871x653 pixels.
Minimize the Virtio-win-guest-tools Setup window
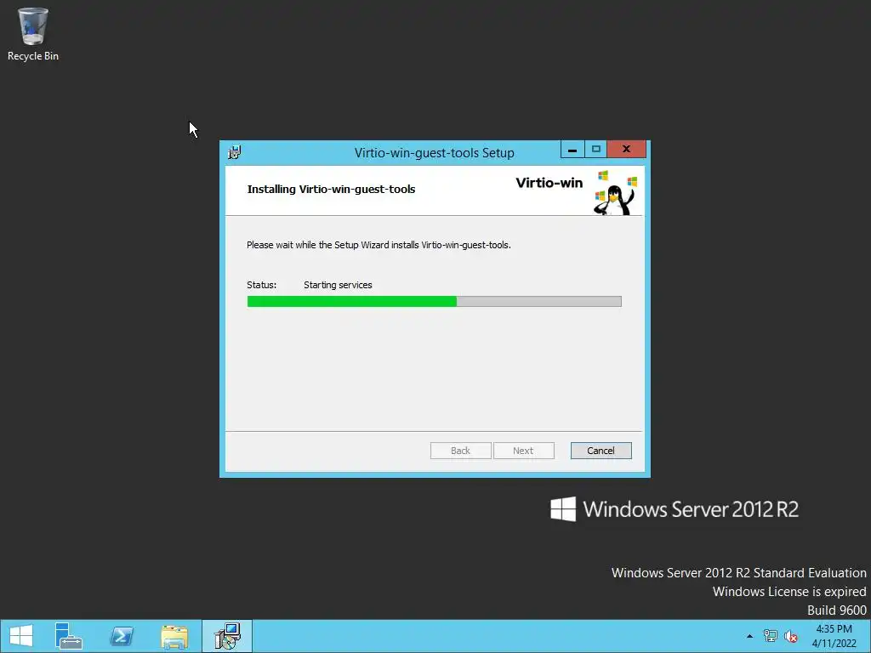[572, 150]
